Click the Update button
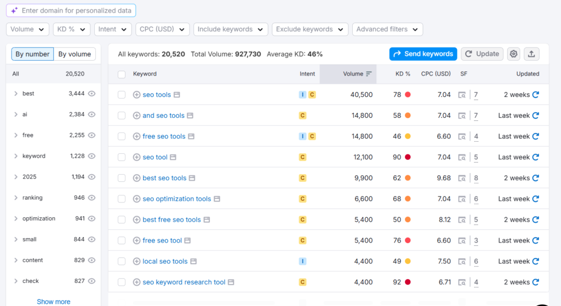 click(482, 54)
